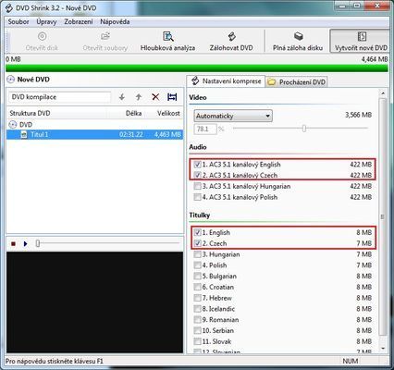Click the move down arrow icon
394x370 pixels.
pyautogui.click(x=122, y=97)
